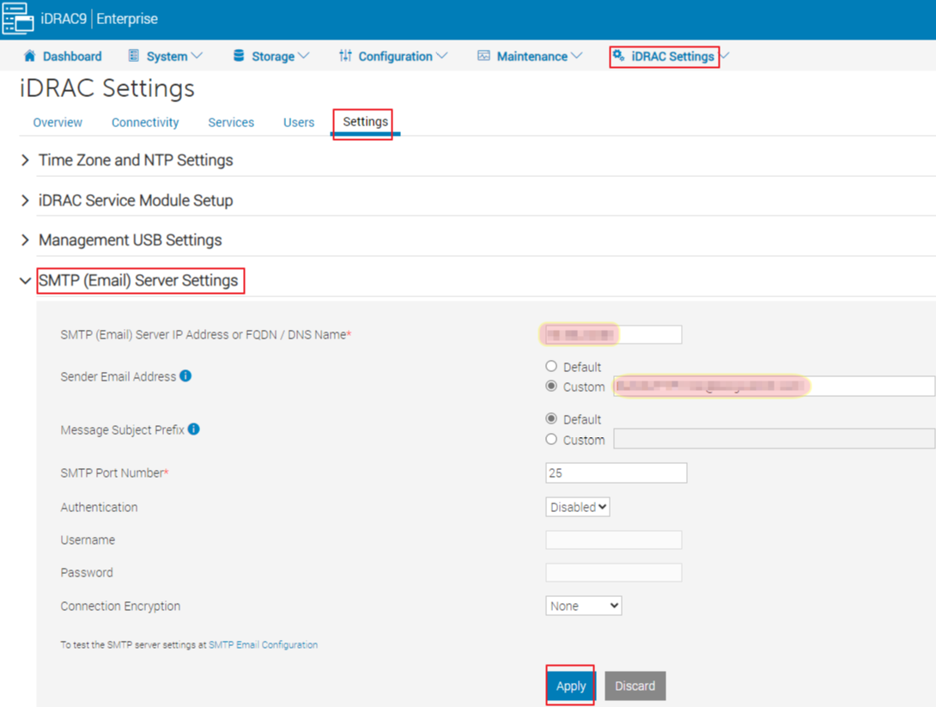Click the iDRAC Settings gears icon
Screen dimensions: 936x707
[x=619, y=56]
